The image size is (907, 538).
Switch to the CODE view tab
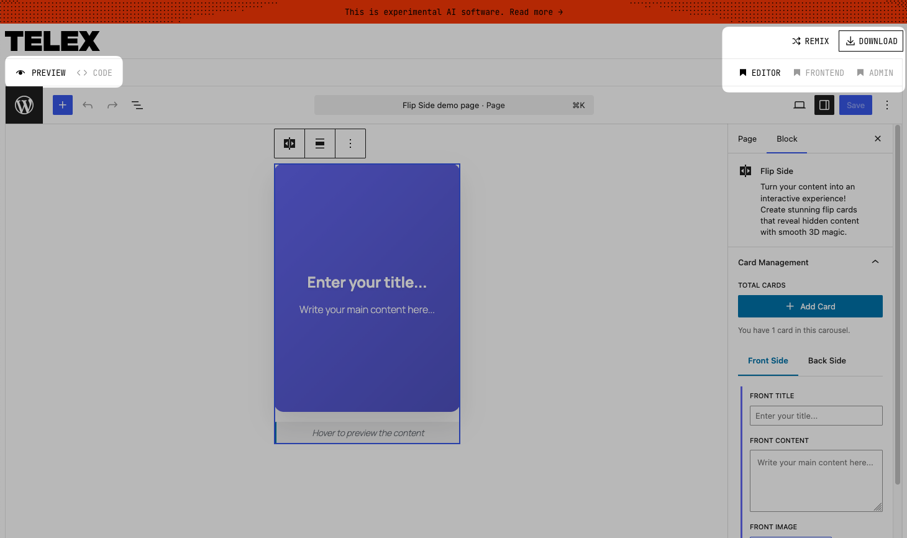pos(96,72)
